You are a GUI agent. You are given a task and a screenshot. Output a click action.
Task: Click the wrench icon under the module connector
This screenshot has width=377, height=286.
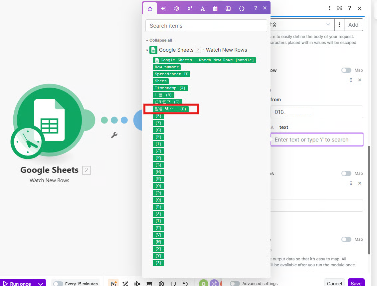coord(114,135)
